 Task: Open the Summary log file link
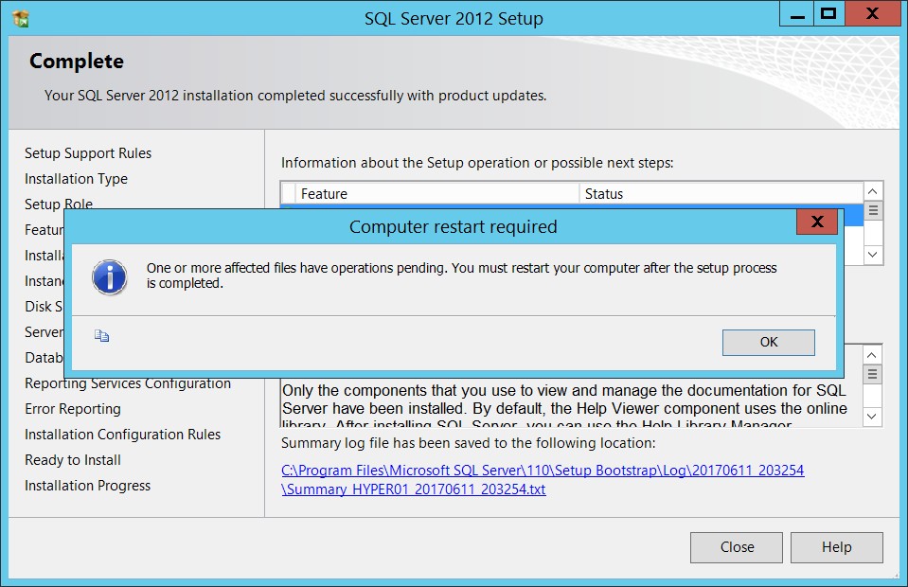pyautogui.click(x=543, y=479)
